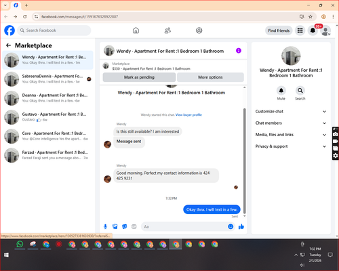This screenshot has height=271, width=339.
Task: Expand the Privacy & support section
Action: click(291, 146)
